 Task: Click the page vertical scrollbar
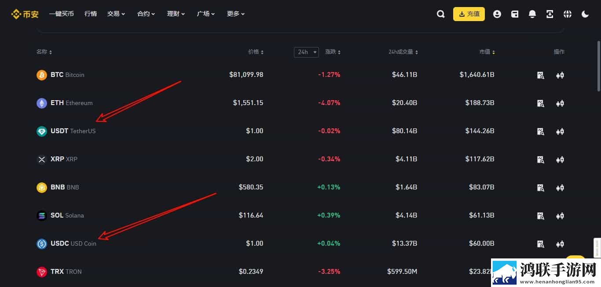(598, 66)
